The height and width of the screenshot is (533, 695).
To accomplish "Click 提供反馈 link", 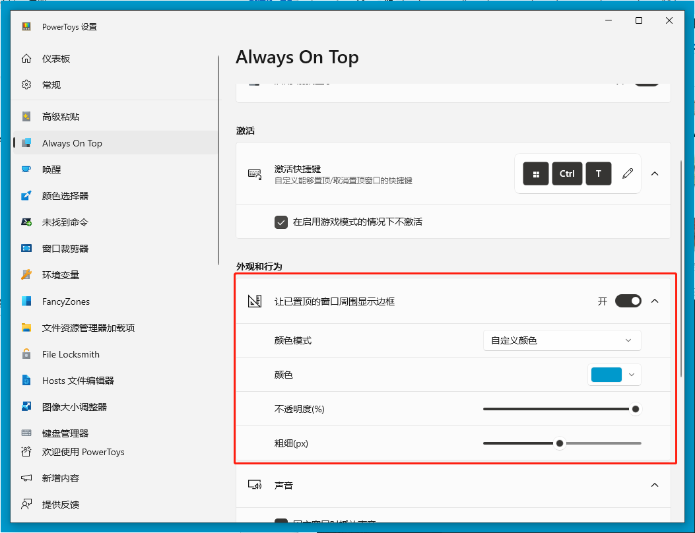I will (60, 505).
